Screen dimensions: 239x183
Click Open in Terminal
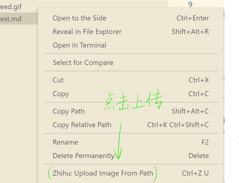[131, 45]
